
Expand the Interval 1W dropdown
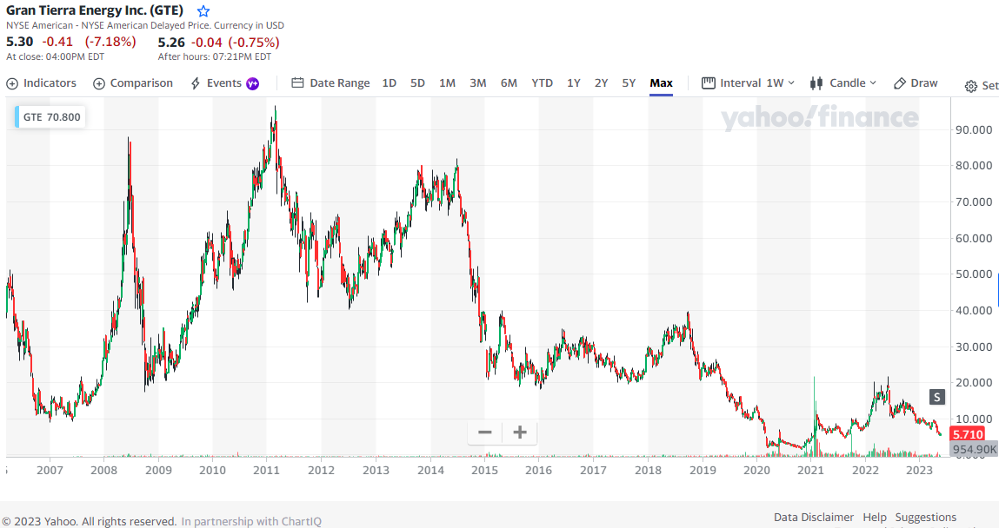coord(749,83)
